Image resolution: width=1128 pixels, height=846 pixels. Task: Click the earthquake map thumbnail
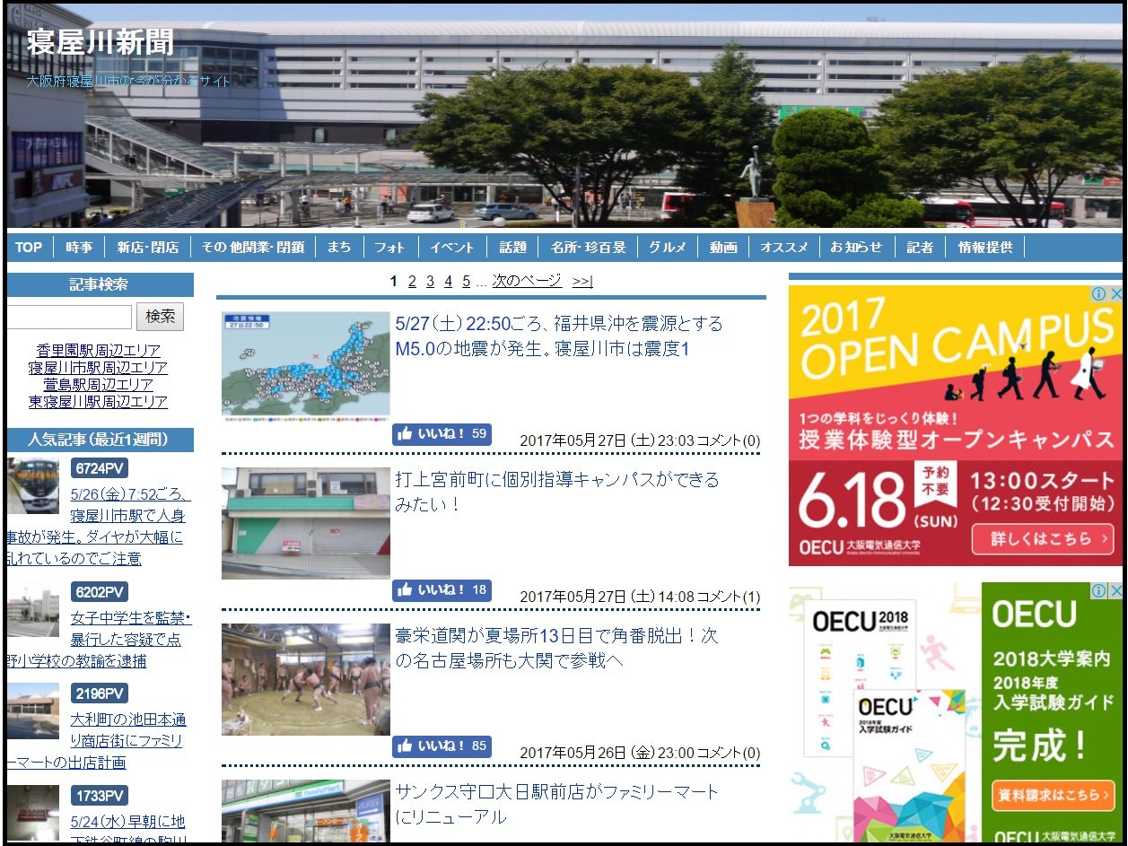tap(306, 367)
